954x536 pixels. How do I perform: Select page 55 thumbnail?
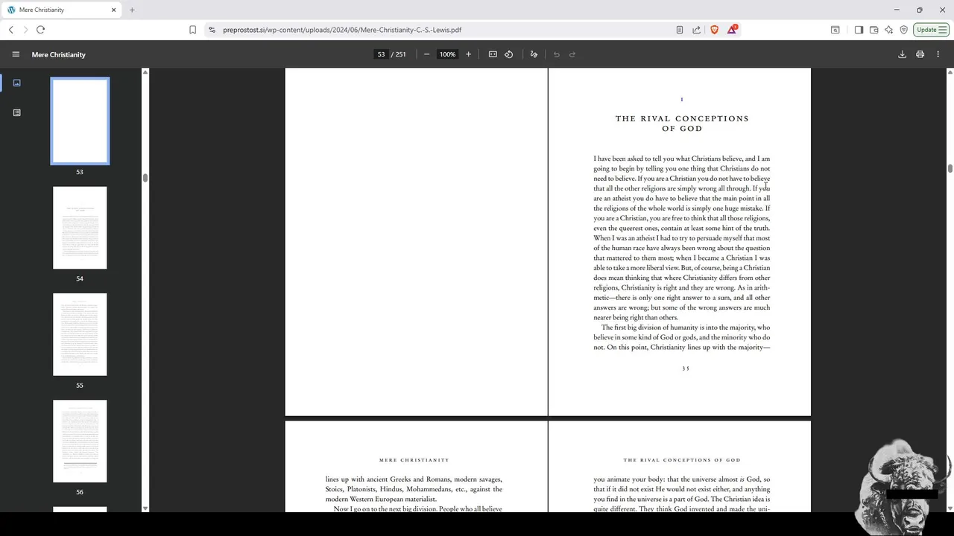point(80,334)
